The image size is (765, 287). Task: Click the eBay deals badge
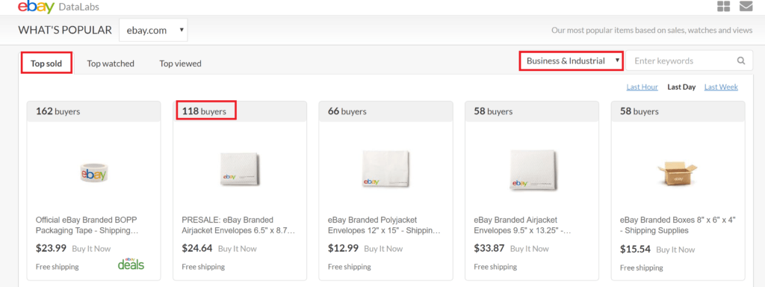click(x=131, y=264)
